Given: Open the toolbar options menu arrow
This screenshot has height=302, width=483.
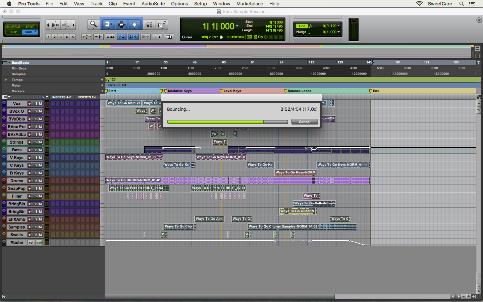Looking at the screenshot, I should (479, 20).
